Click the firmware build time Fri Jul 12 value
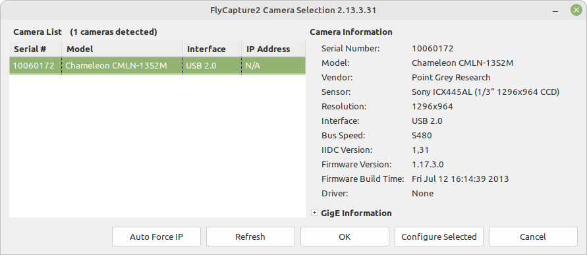Screen dimensions: 587x255 tap(460, 179)
